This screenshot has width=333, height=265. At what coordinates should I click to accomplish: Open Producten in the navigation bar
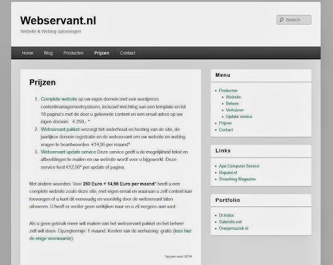pyautogui.click(x=73, y=53)
